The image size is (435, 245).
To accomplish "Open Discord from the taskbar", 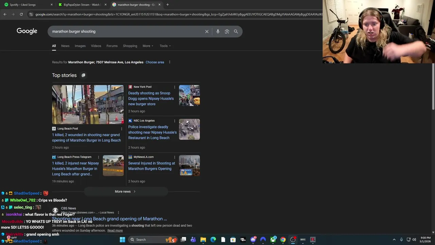I will [x=253, y=240].
